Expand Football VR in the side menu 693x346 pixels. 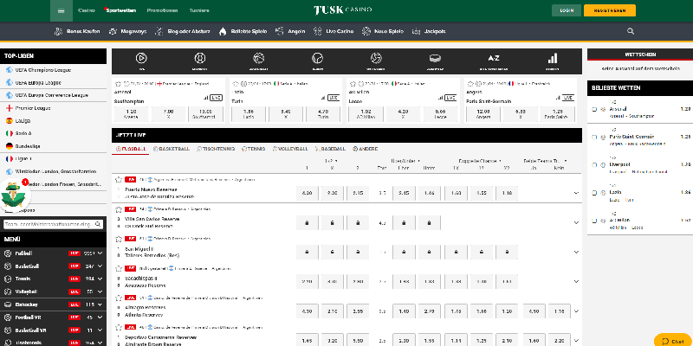[100, 317]
